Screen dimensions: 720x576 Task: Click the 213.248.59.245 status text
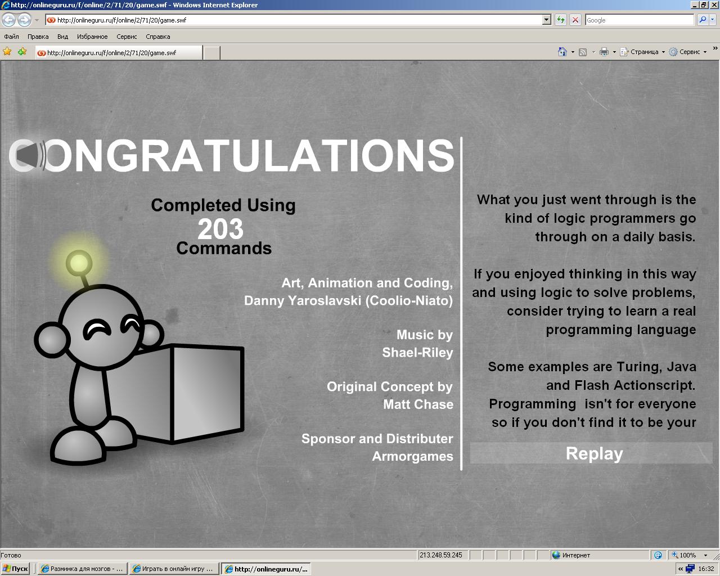click(441, 555)
